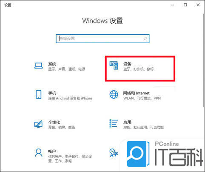
Task: Open the 帐户 category label
Action: click(52, 151)
